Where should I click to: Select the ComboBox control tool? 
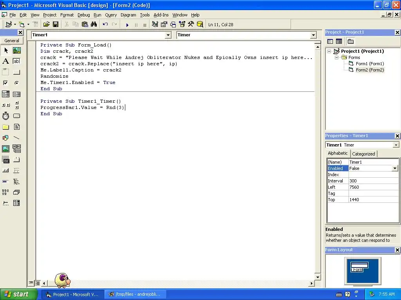6,94
